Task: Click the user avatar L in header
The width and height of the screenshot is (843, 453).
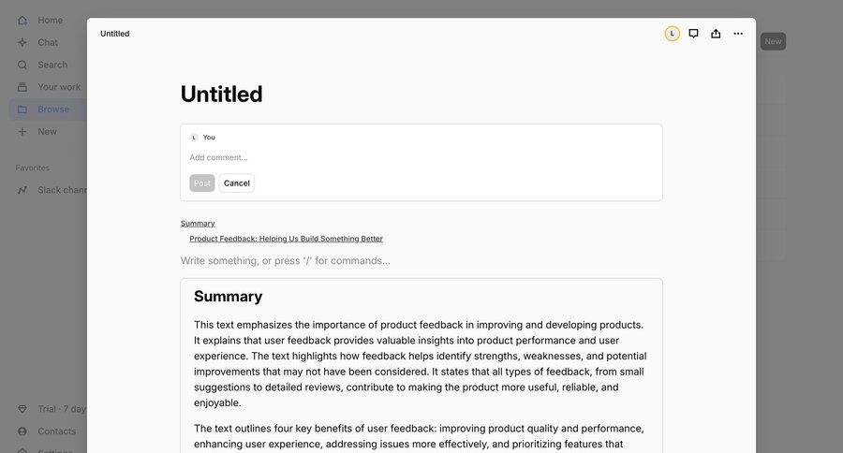Action: (673, 34)
